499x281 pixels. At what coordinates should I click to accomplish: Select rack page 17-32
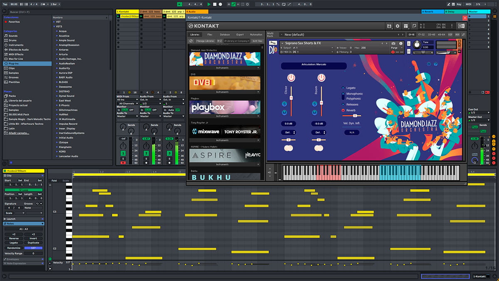[x=421, y=35]
